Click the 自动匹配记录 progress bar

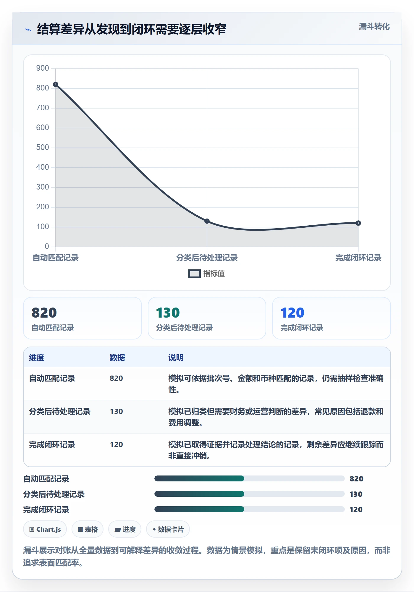pos(250,478)
